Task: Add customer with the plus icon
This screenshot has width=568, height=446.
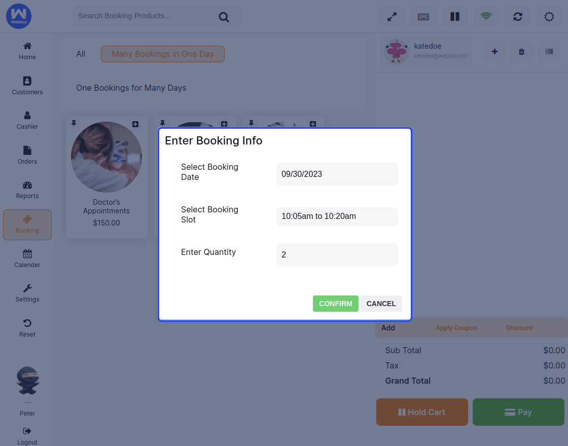Action: point(495,52)
